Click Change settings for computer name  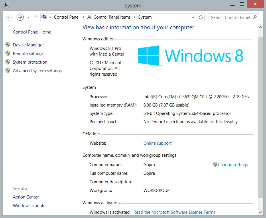click(x=233, y=165)
